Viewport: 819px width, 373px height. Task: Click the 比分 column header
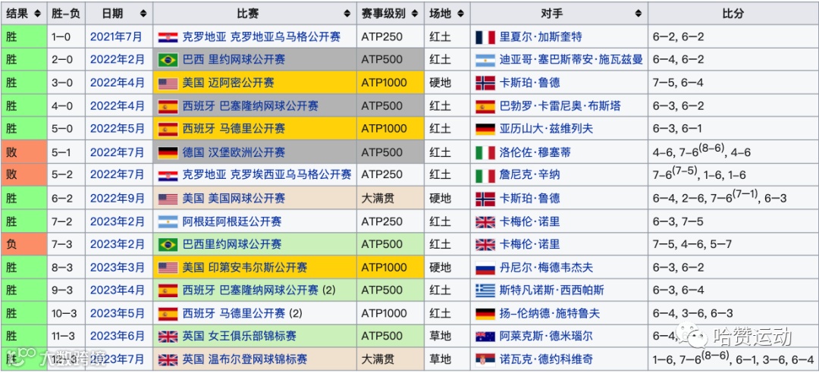733,14
